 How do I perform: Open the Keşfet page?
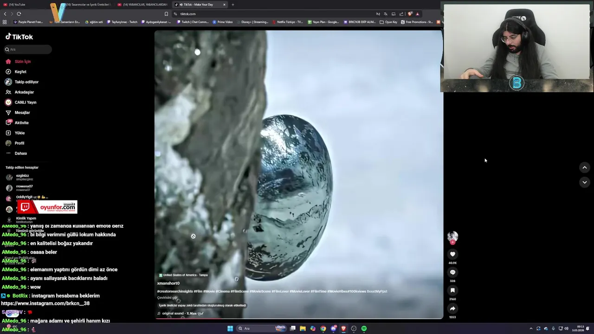[x=16, y=71]
